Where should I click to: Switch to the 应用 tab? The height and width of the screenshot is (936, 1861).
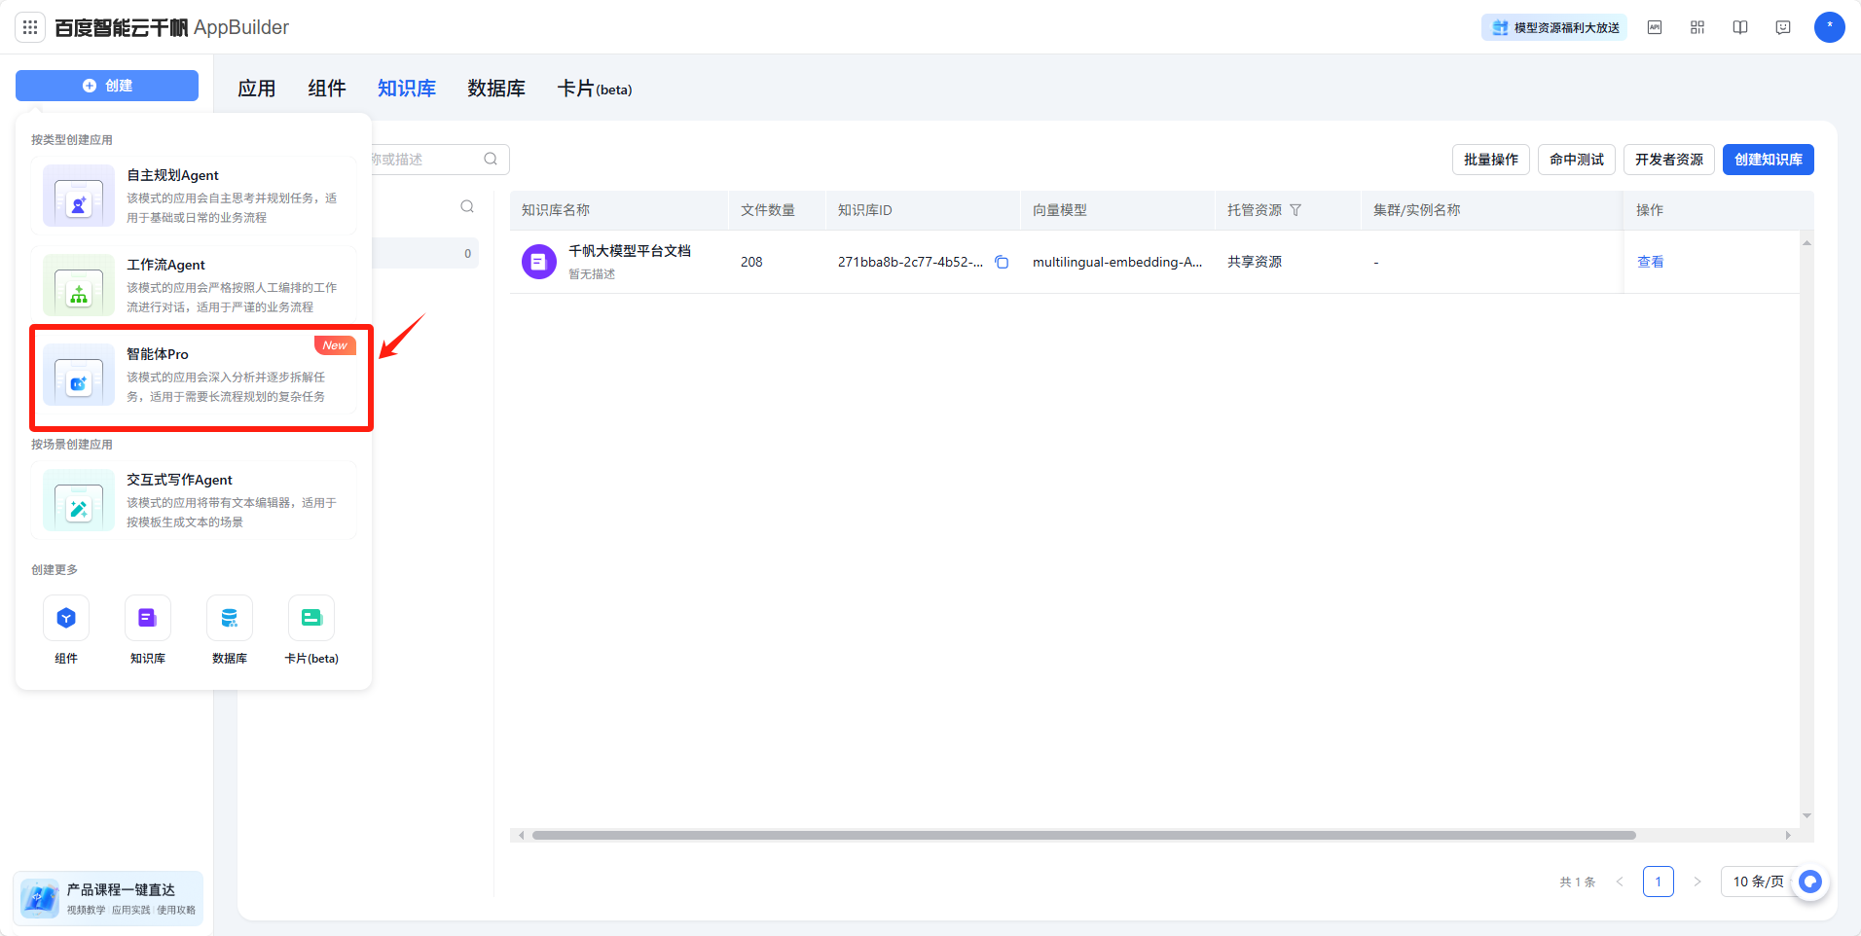tap(257, 89)
